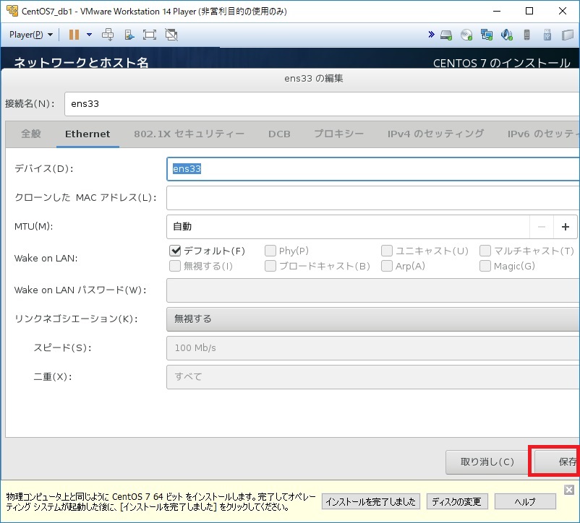The height and width of the screenshot is (523, 580).
Task: Click the CD/DVD drive device icon
Action: (466, 35)
